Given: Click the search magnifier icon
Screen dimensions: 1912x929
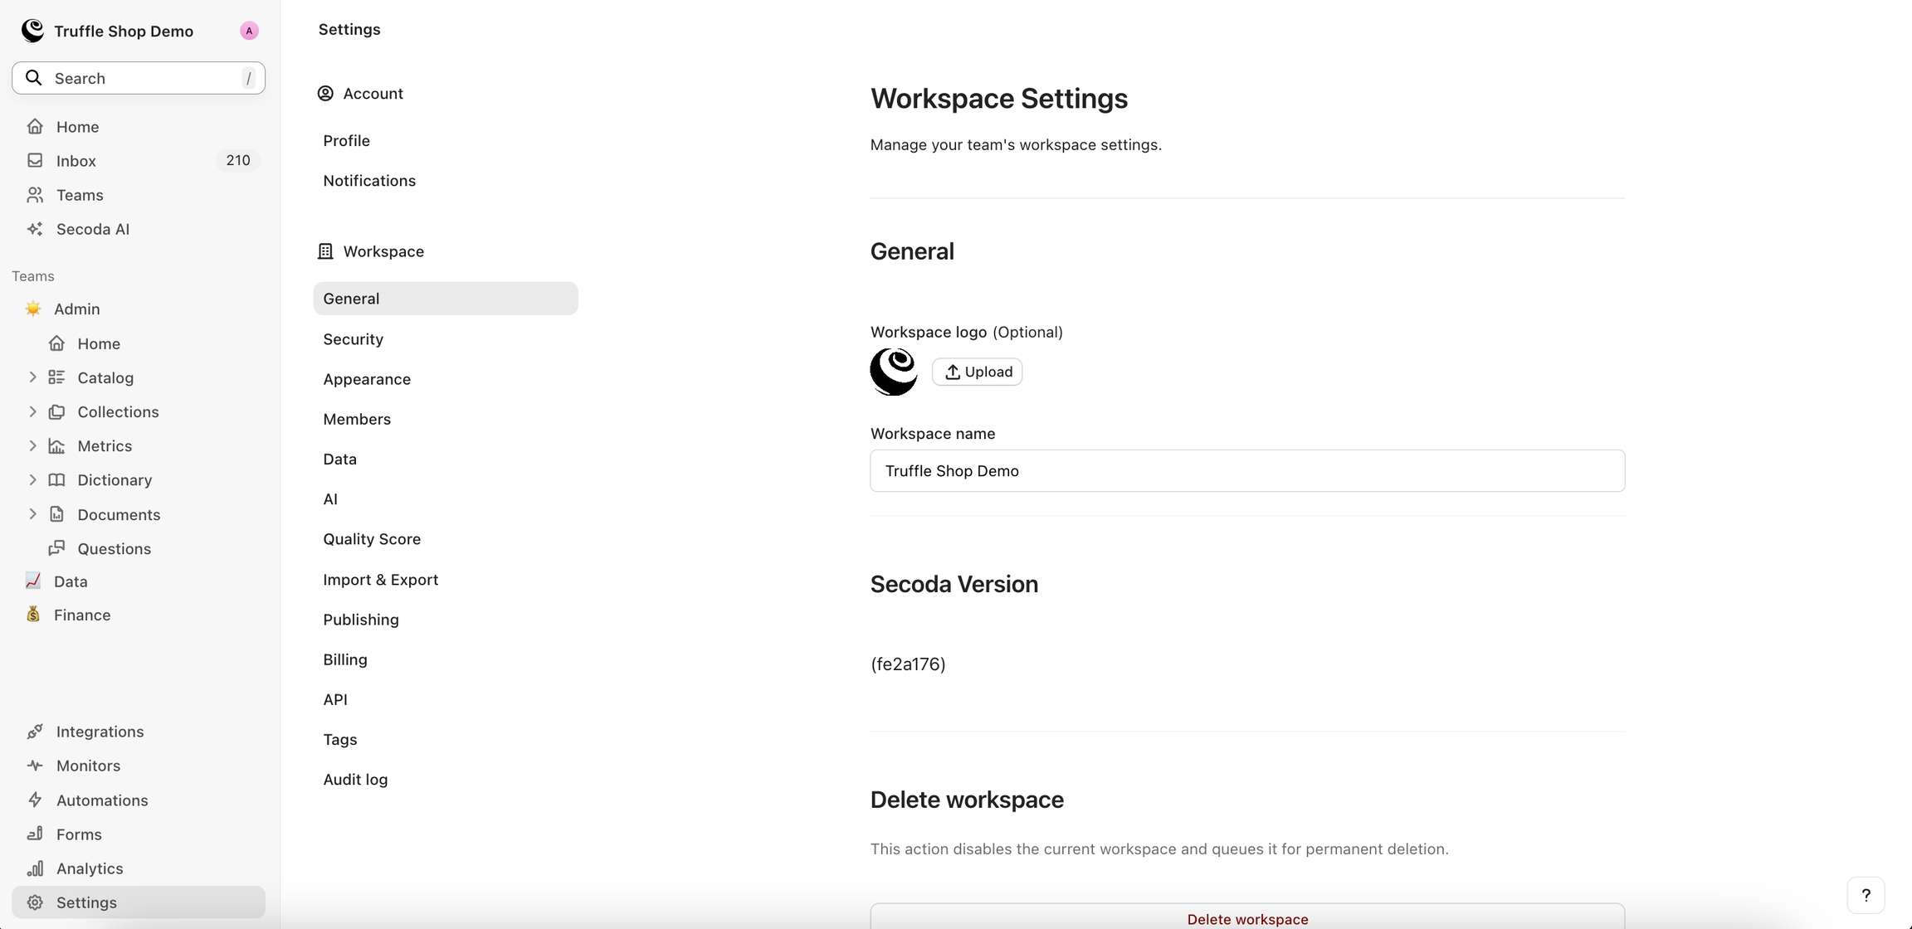Looking at the screenshot, I should 34,78.
